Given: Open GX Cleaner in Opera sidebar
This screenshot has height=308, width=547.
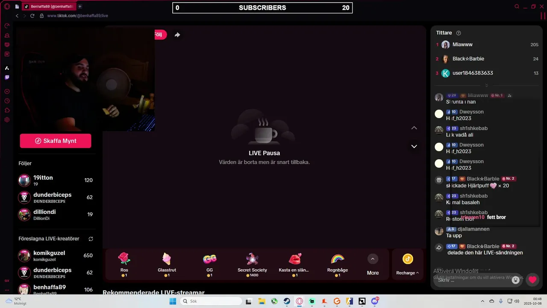Looking at the screenshot, I should (x=7, y=36).
